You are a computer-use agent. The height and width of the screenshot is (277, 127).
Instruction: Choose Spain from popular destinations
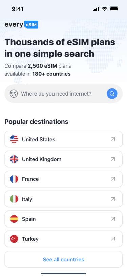coord(64,219)
